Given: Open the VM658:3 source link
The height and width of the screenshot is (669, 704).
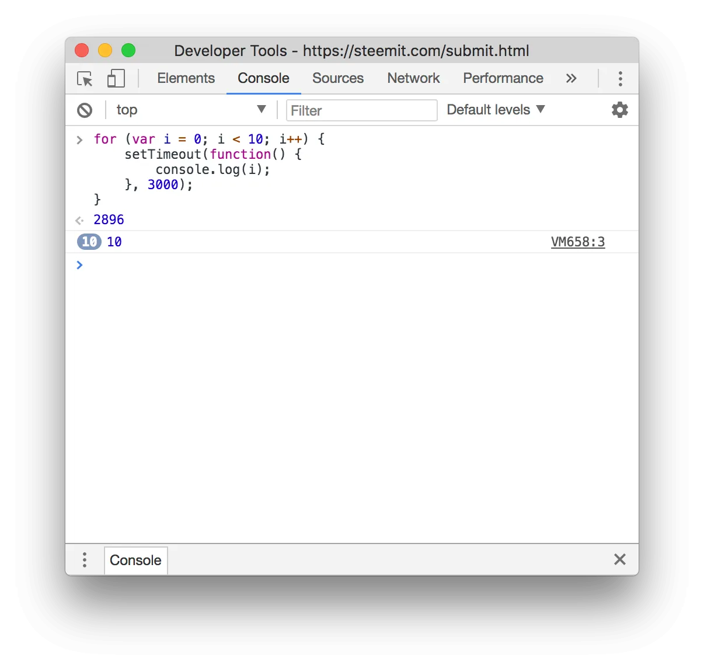Looking at the screenshot, I should (x=578, y=242).
